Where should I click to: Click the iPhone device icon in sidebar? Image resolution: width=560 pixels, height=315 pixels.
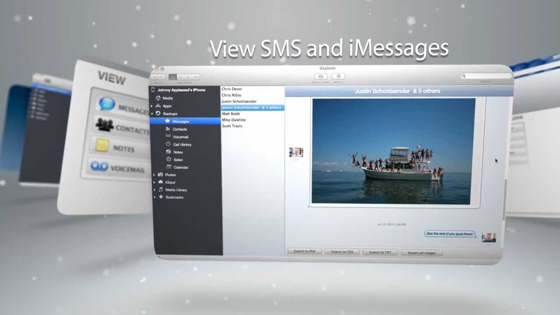tap(153, 90)
